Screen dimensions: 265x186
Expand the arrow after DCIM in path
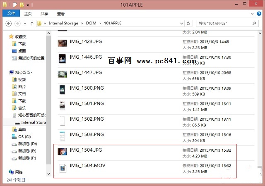coord(100,23)
